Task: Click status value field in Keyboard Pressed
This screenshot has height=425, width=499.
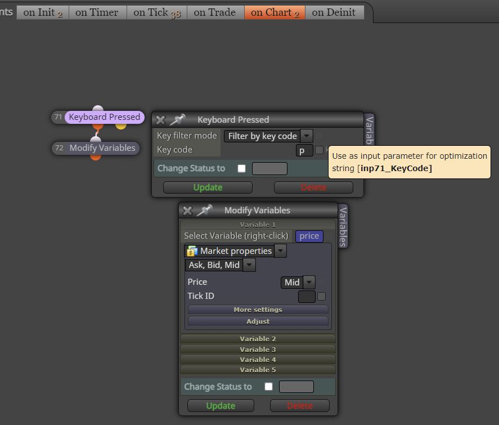Action: click(269, 168)
